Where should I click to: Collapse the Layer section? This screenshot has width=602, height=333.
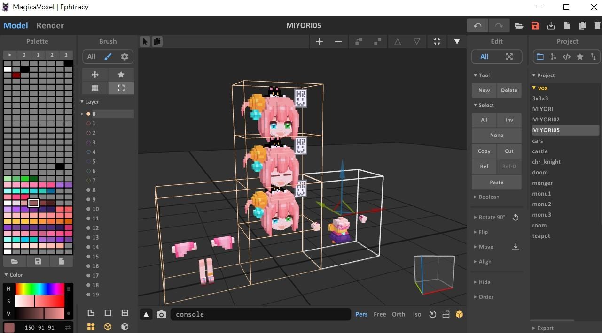(89, 102)
